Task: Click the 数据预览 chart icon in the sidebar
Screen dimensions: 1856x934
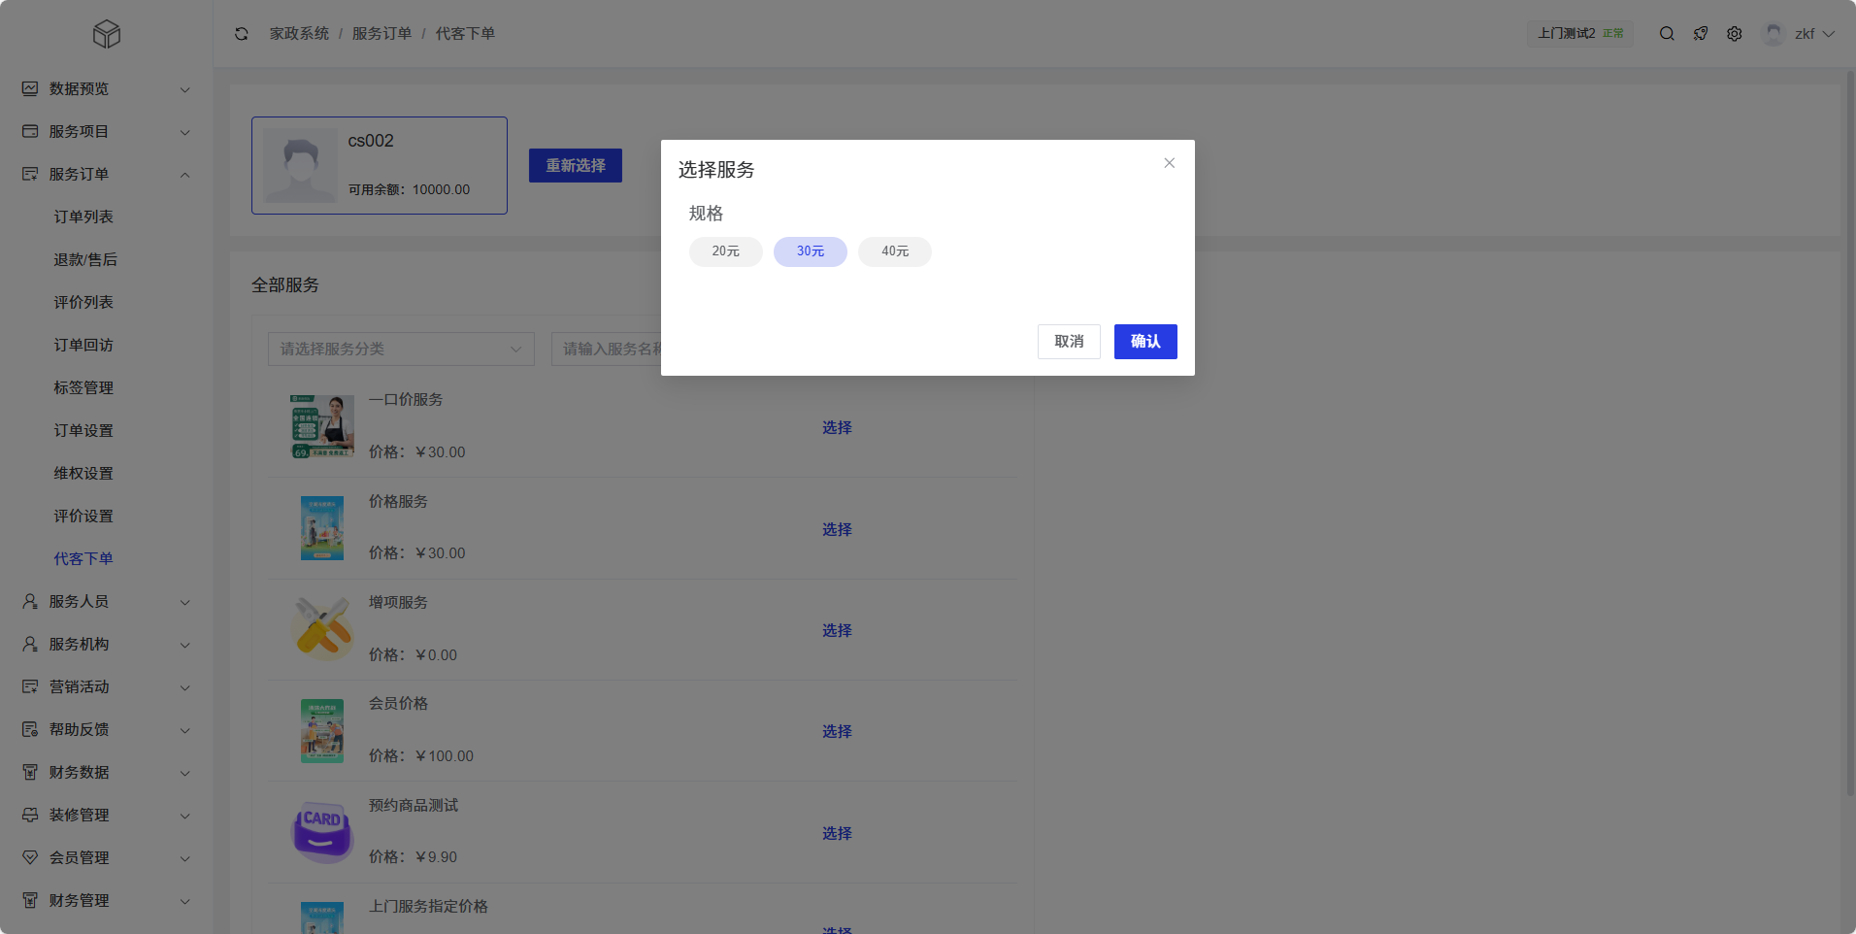Action: pyautogui.click(x=30, y=88)
